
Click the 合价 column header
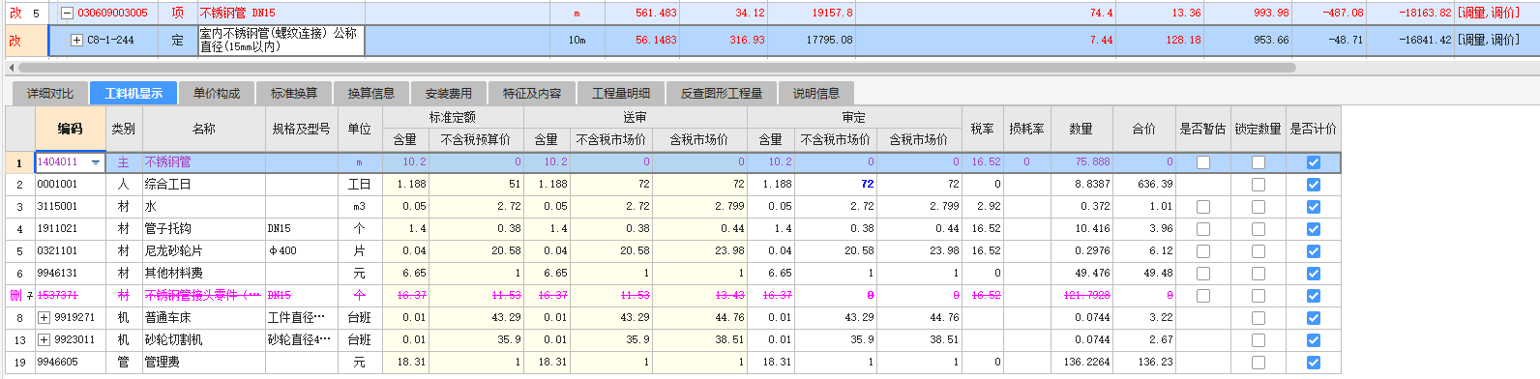pos(1144,129)
